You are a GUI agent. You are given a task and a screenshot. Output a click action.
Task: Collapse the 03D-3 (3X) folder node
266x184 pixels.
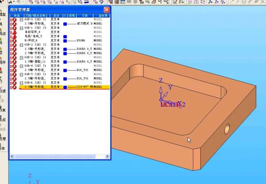pos(21,58)
